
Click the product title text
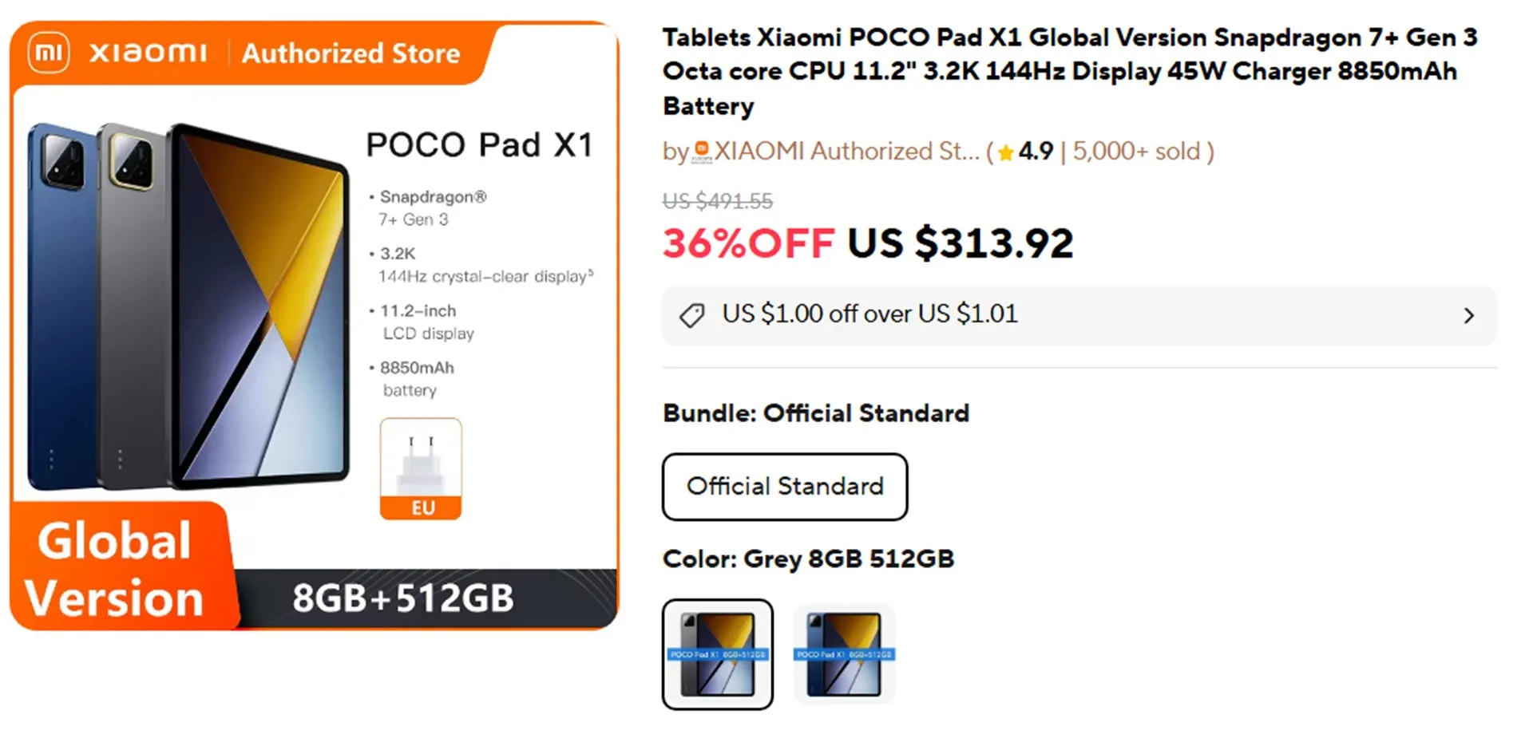1070,71
